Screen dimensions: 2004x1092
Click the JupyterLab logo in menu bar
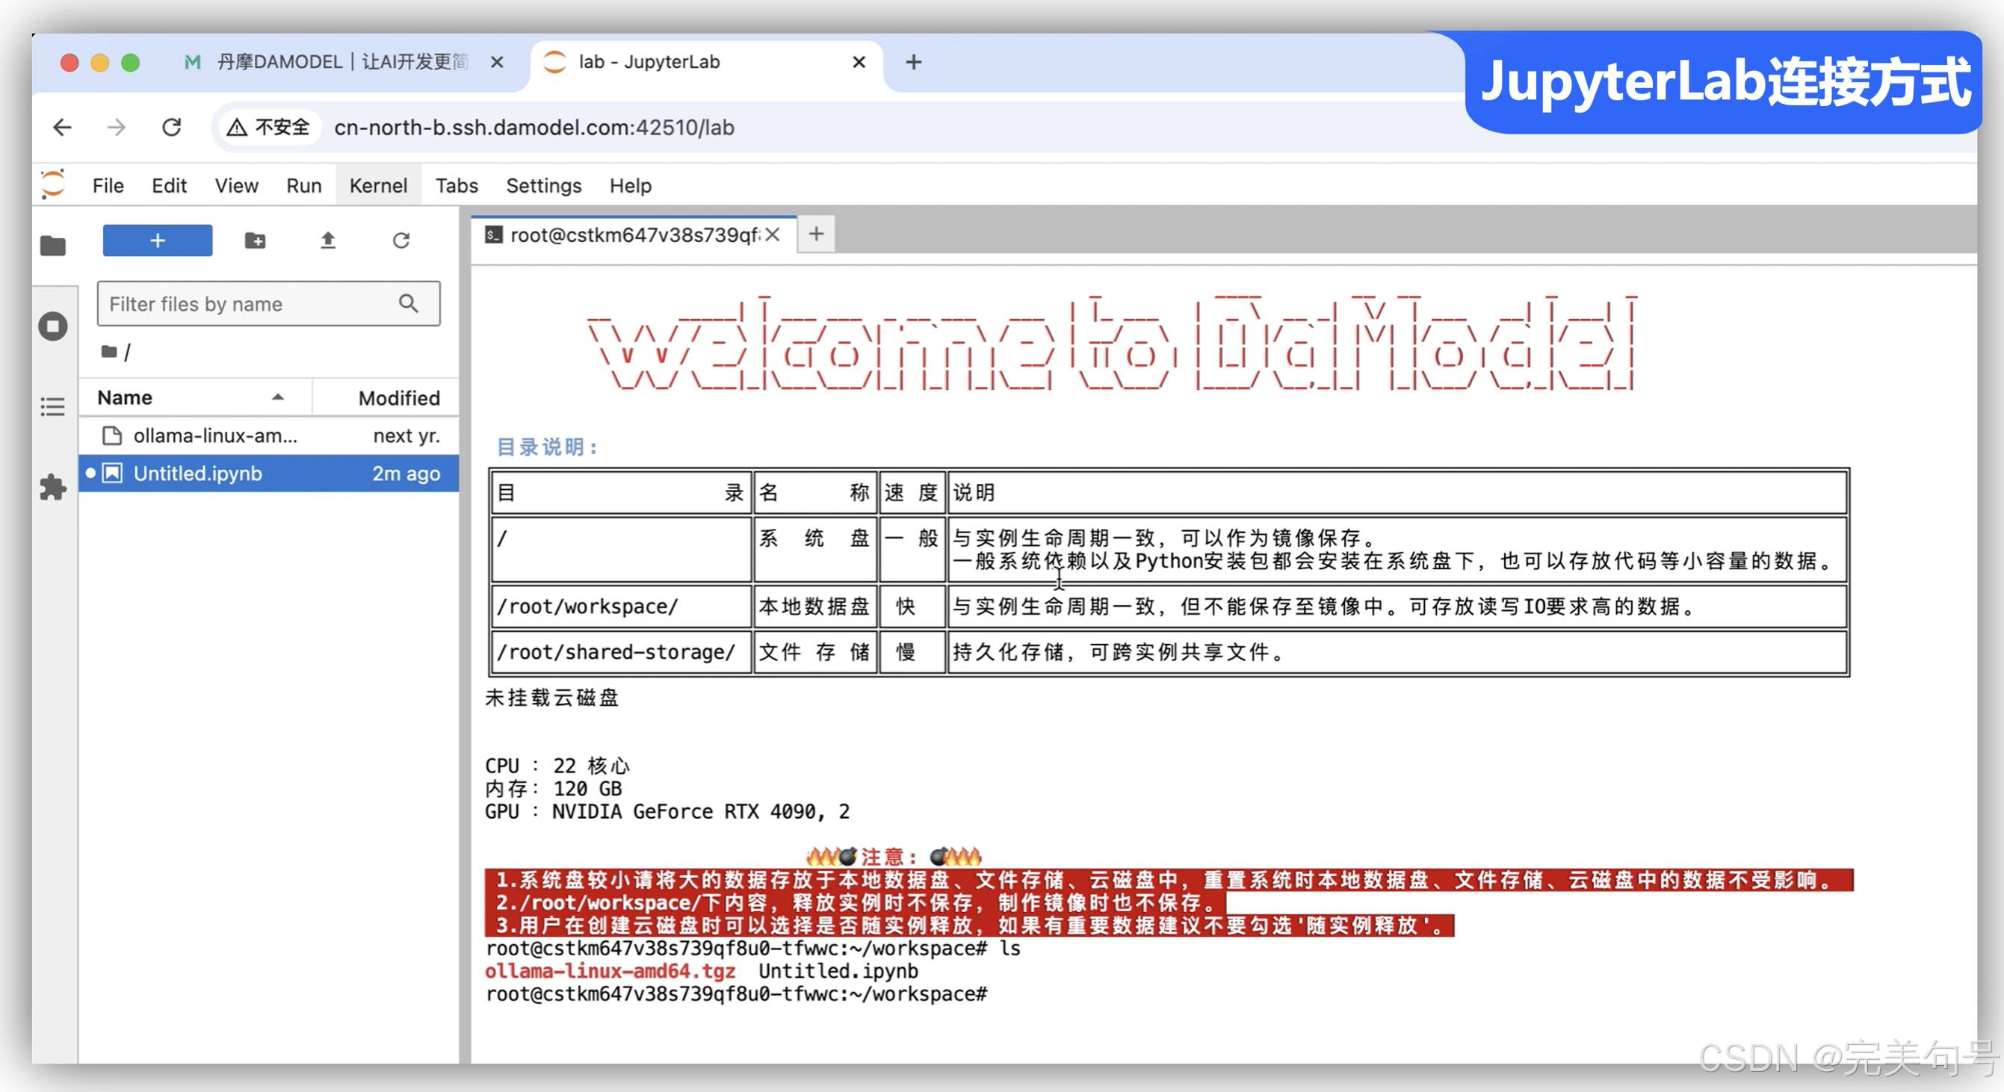(x=53, y=184)
